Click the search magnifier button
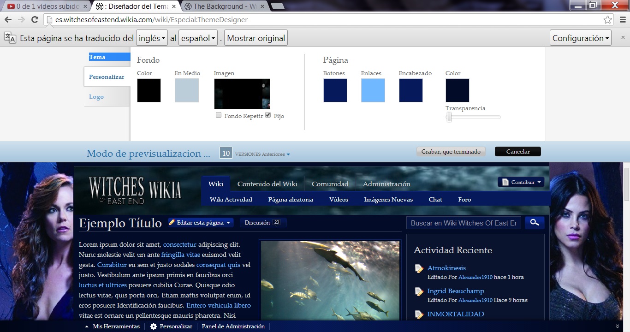Viewport: 630px width, 332px height. tap(535, 223)
